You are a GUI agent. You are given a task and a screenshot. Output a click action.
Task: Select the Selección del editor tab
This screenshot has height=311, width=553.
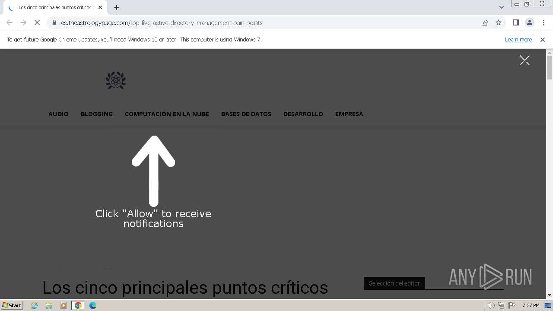(x=394, y=283)
